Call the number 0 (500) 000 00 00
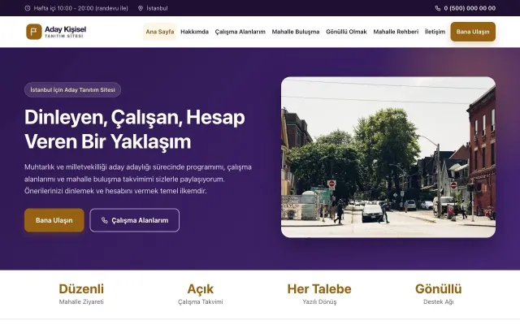The image size is (520, 325). [x=470, y=8]
